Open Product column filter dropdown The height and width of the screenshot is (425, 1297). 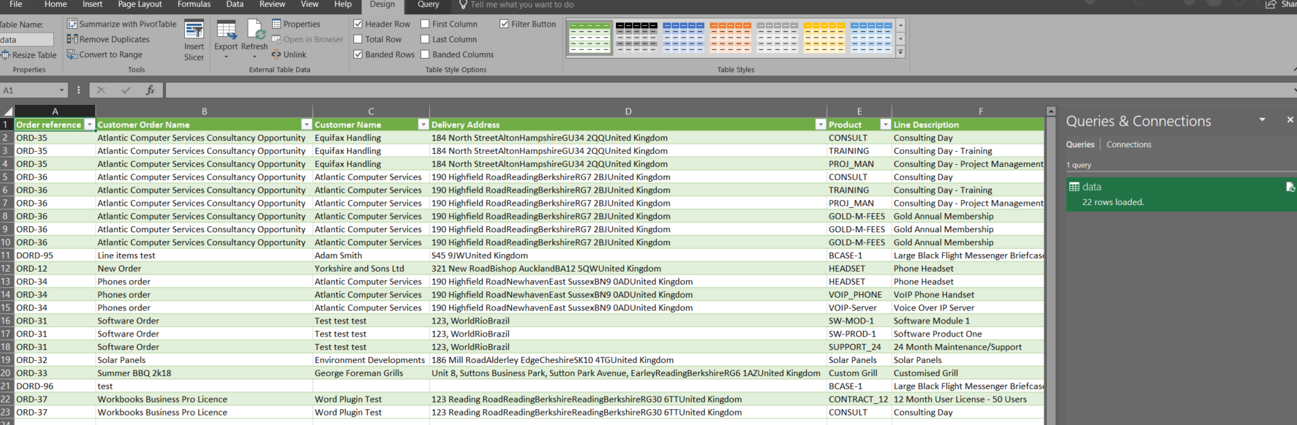[x=885, y=125]
